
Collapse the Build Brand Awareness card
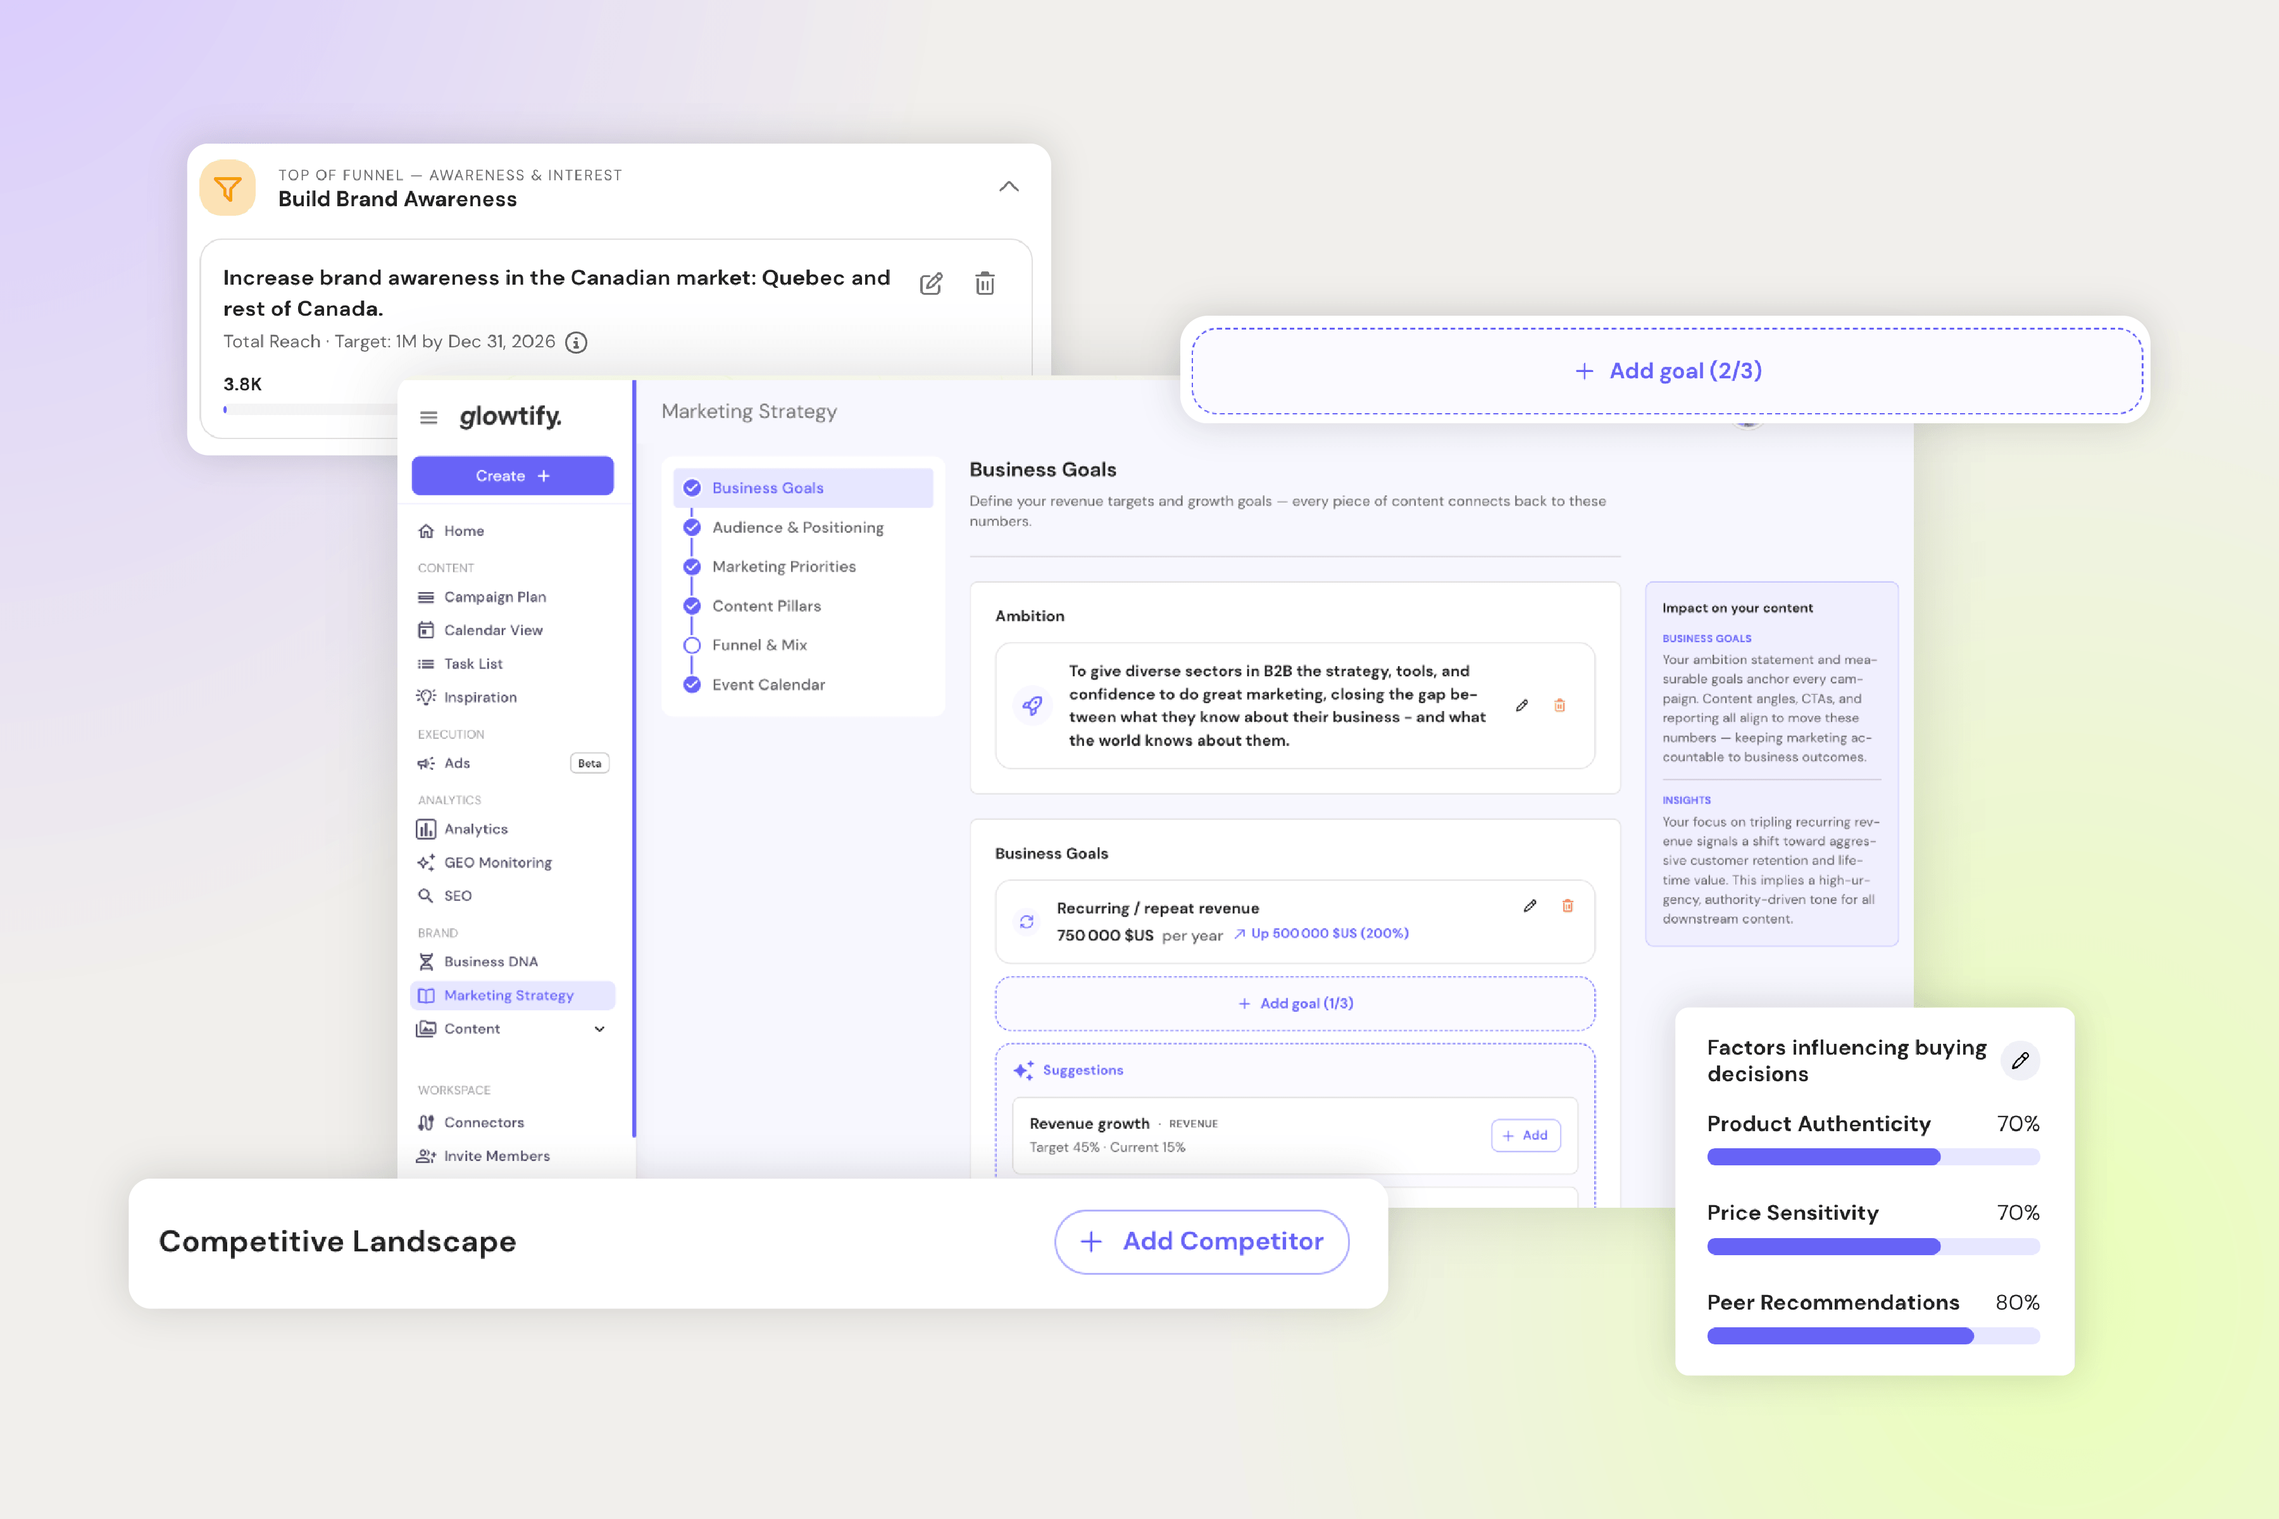[1009, 186]
